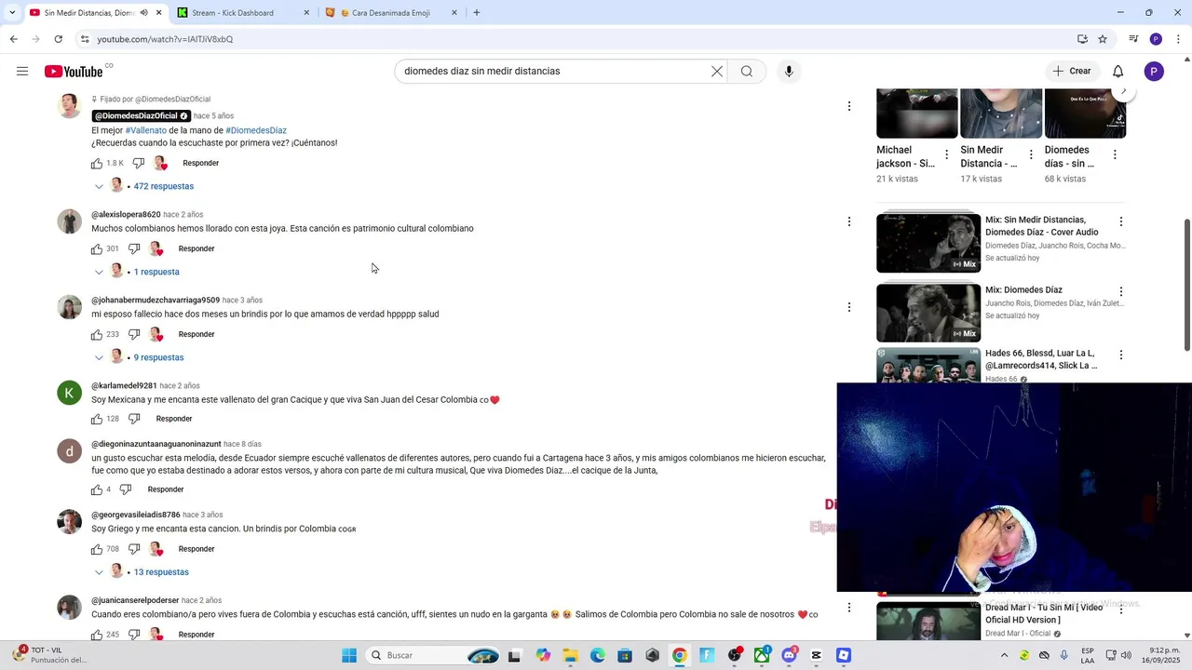Image resolution: width=1192 pixels, height=670 pixels.
Task: Open Mix: Diomedes Díaz thumbnail
Action: 928,313
